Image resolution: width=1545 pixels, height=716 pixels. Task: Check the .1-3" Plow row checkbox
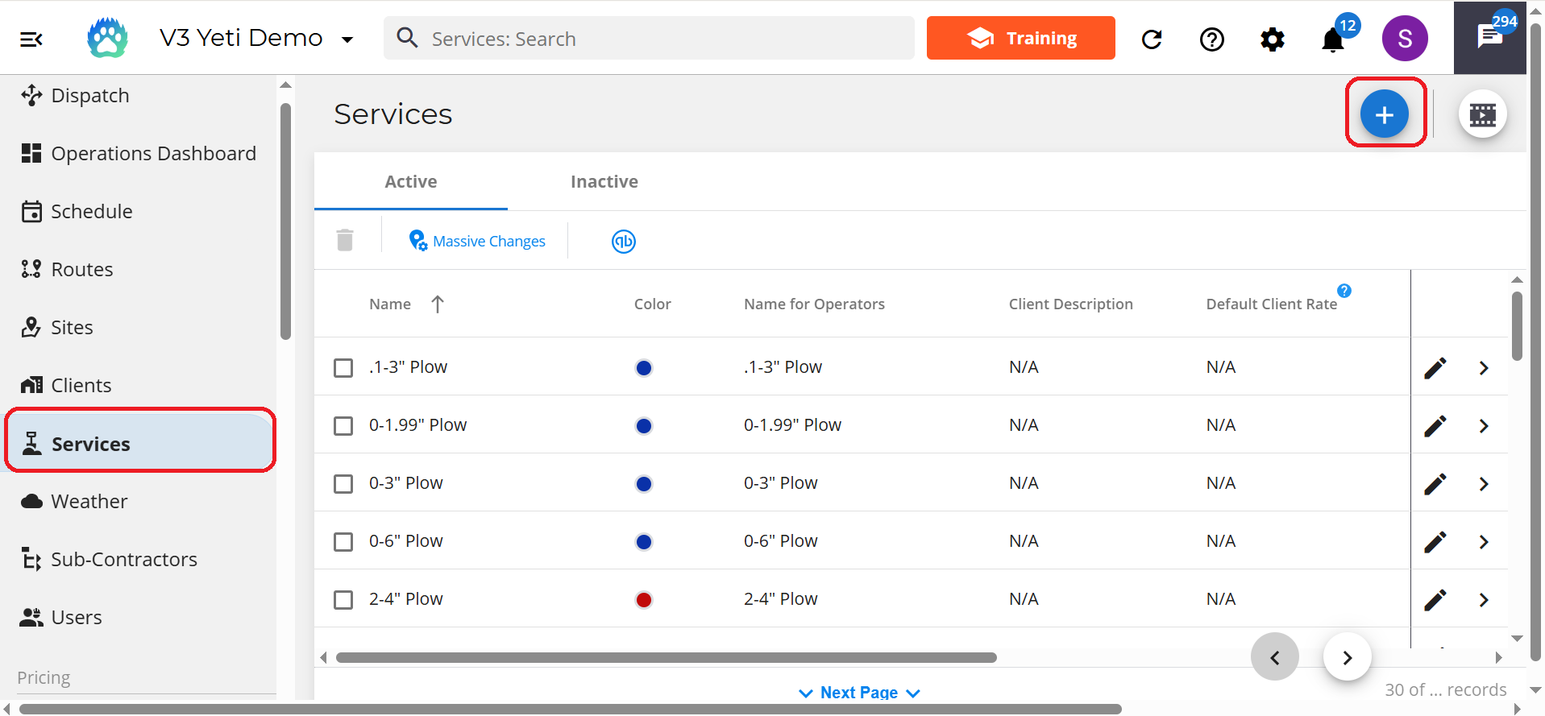click(343, 368)
